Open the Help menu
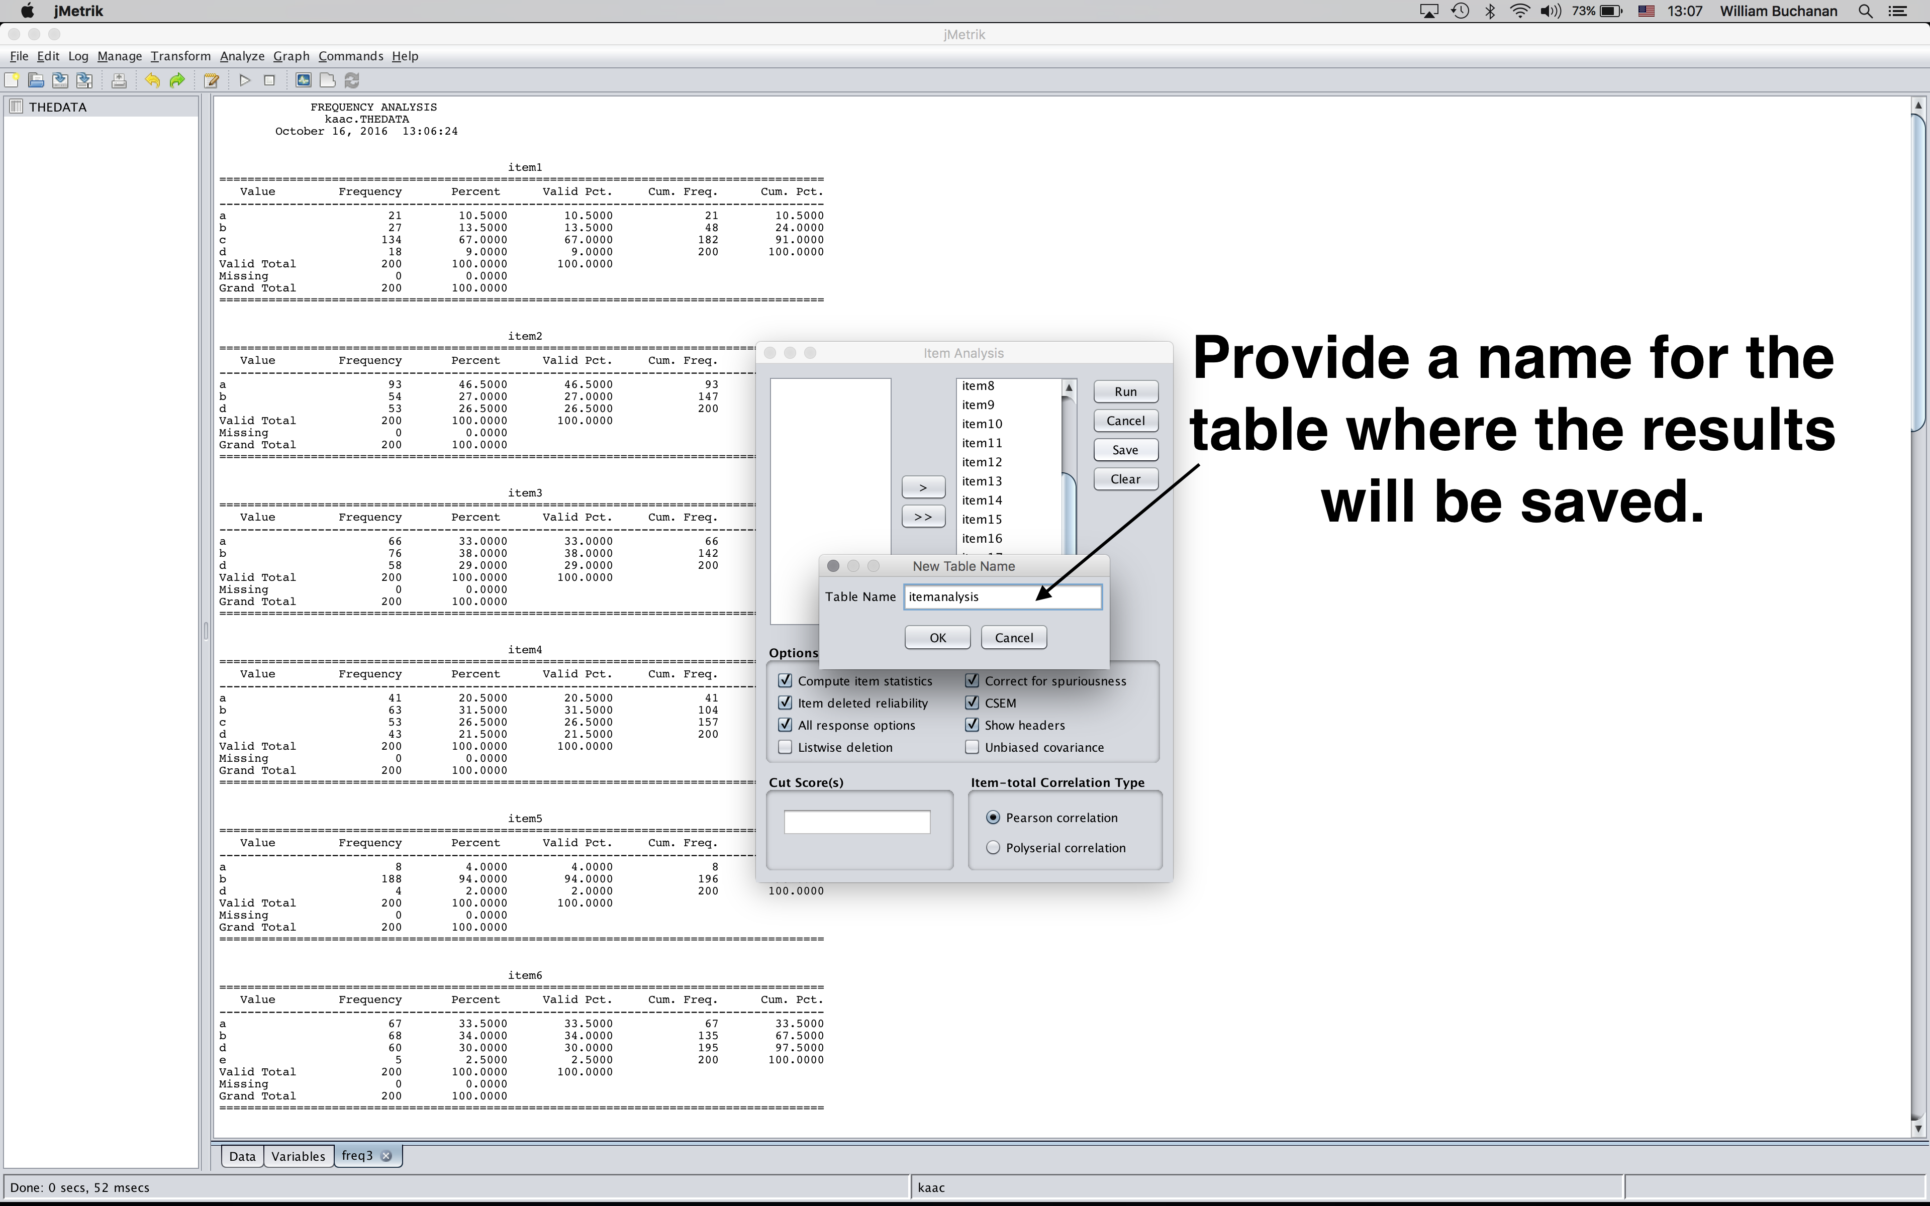 [405, 56]
